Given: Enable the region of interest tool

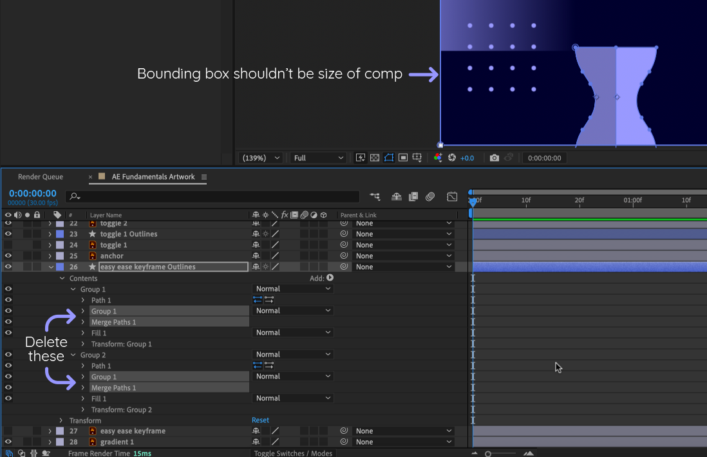Looking at the screenshot, I should (402, 158).
